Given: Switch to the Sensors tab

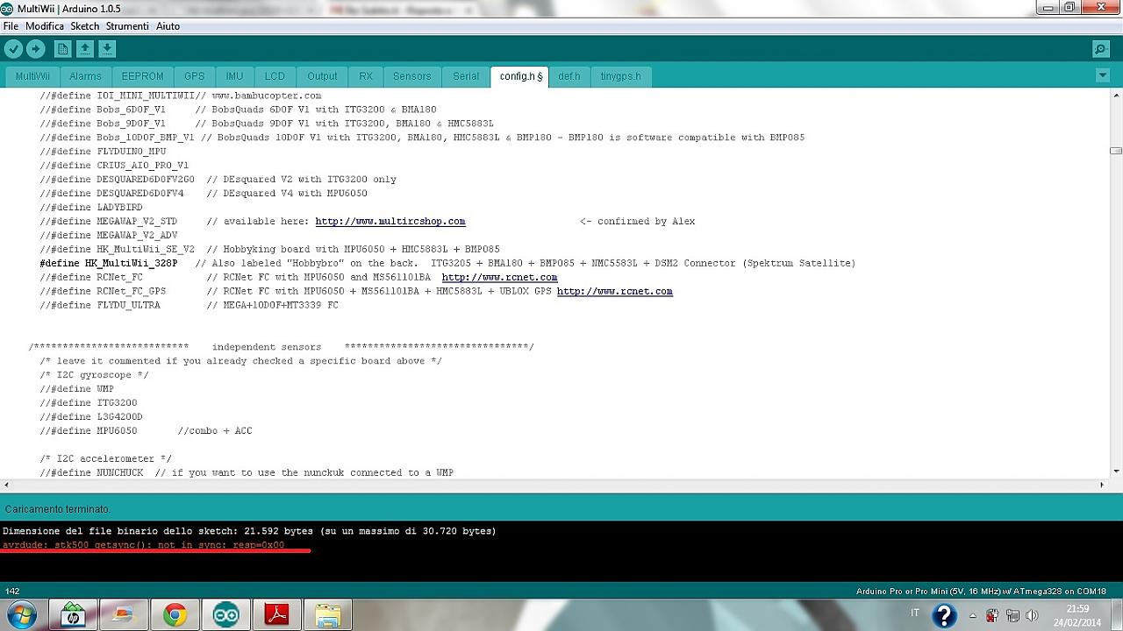Looking at the screenshot, I should (x=411, y=76).
